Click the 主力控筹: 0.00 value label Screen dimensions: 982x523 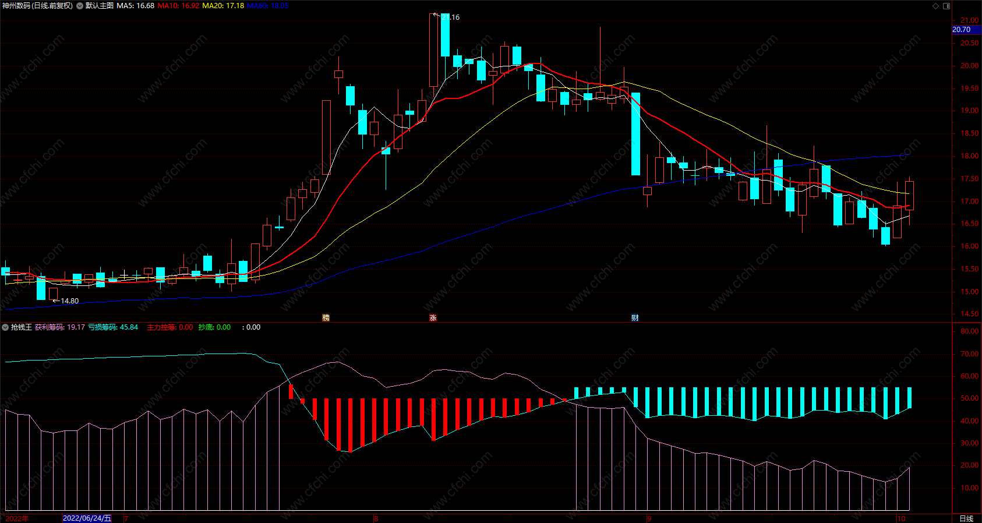pyautogui.click(x=170, y=327)
